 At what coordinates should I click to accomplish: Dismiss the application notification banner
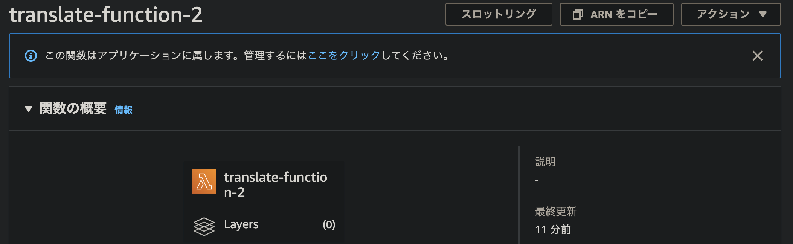758,56
